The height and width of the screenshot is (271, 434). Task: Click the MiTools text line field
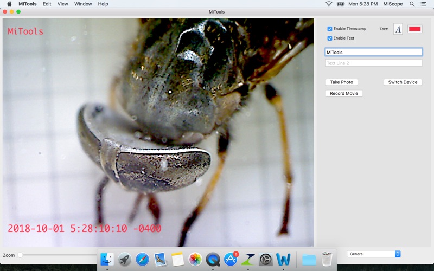pyautogui.click(x=374, y=52)
